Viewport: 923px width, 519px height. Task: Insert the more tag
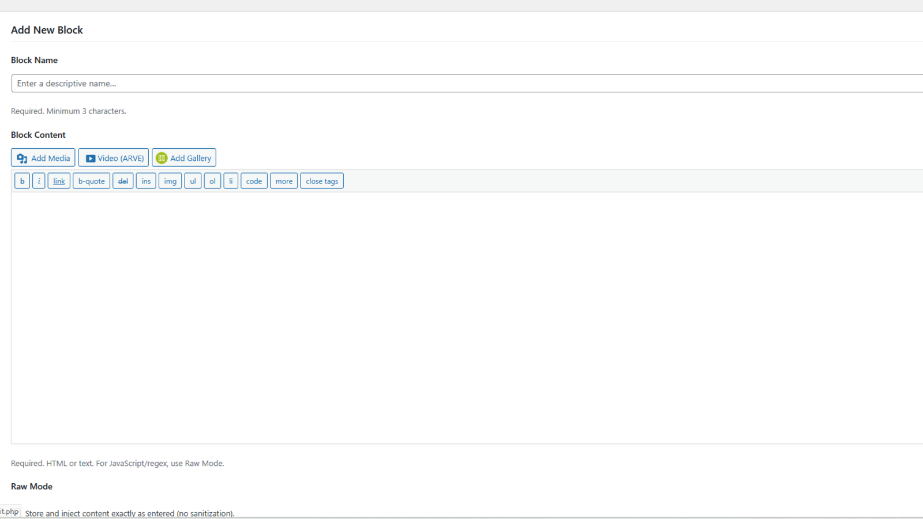tap(284, 181)
